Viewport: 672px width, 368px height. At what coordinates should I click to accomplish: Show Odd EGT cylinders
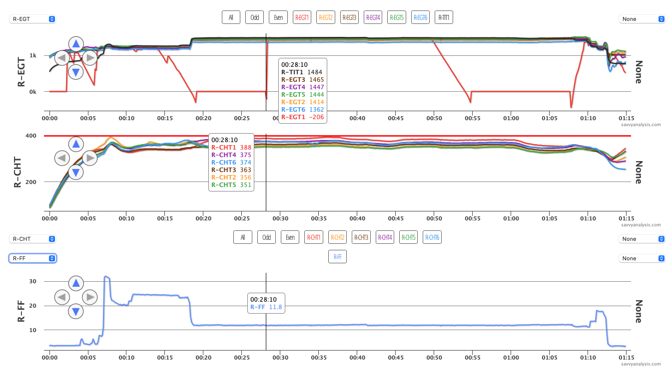pyautogui.click(x=255, y=17)
